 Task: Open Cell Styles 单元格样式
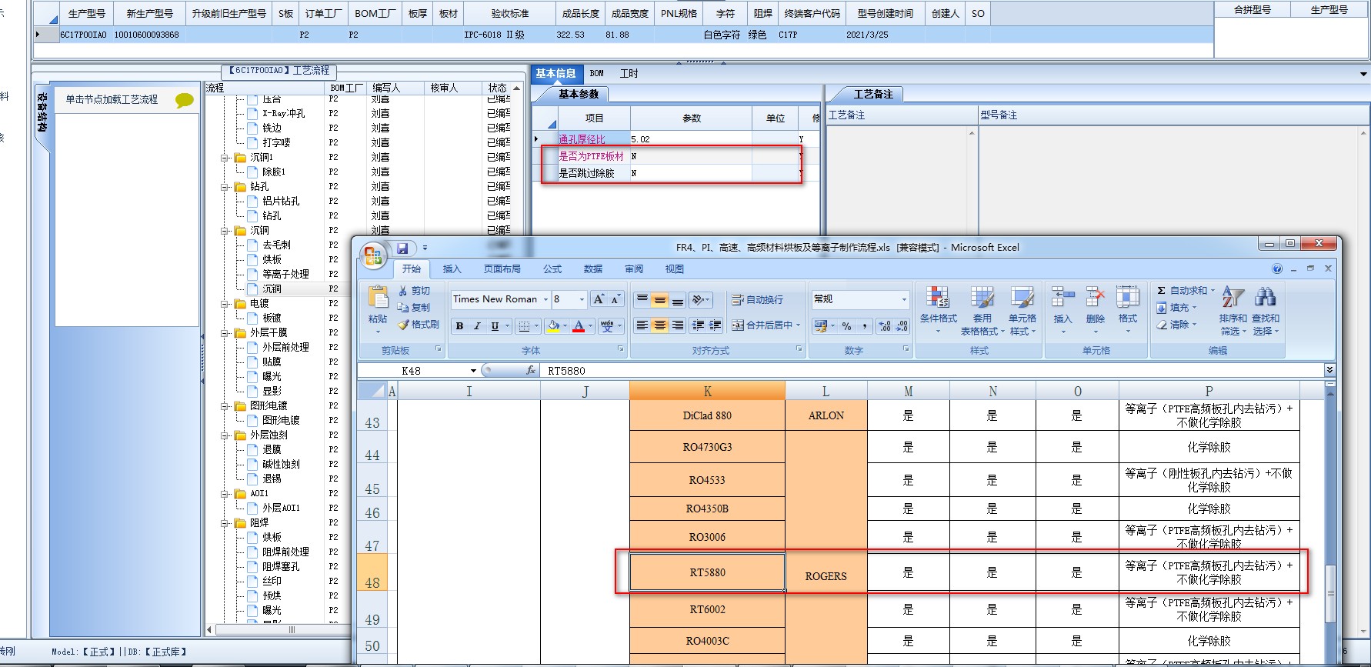[1022, 310]
